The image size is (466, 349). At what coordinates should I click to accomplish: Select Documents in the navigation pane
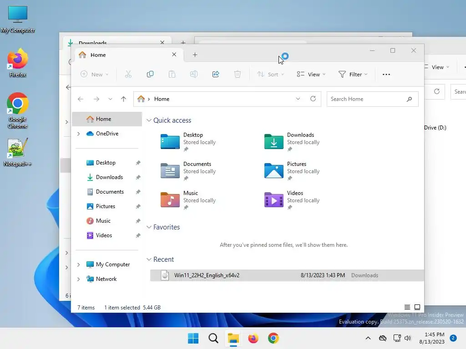[107, 192]
